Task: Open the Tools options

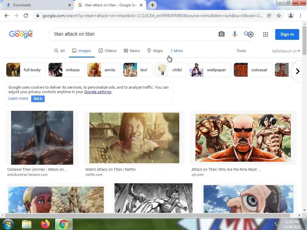Action: 241,51
